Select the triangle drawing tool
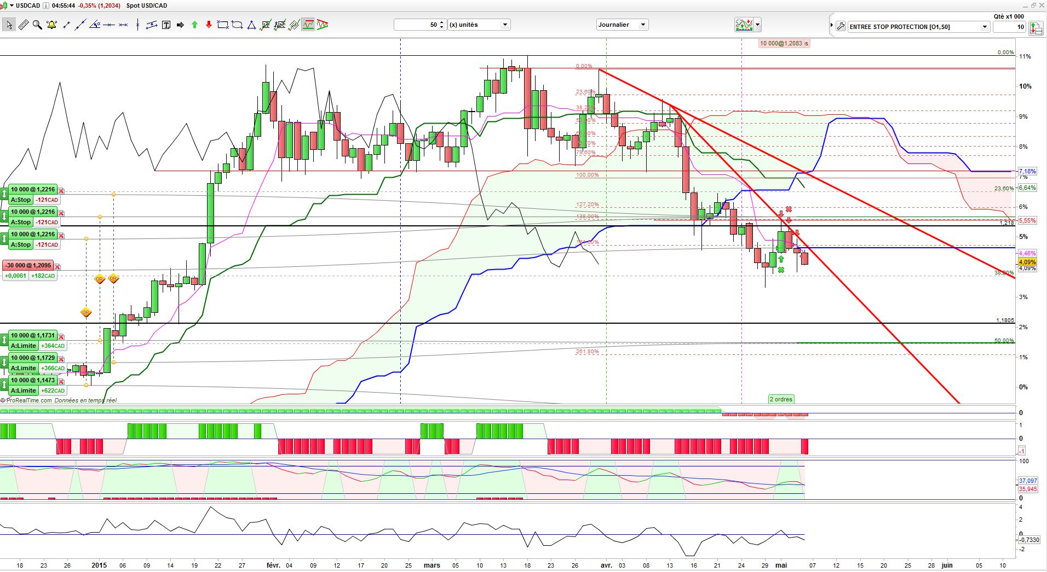The image size is (1047, 572). point(251,25)
